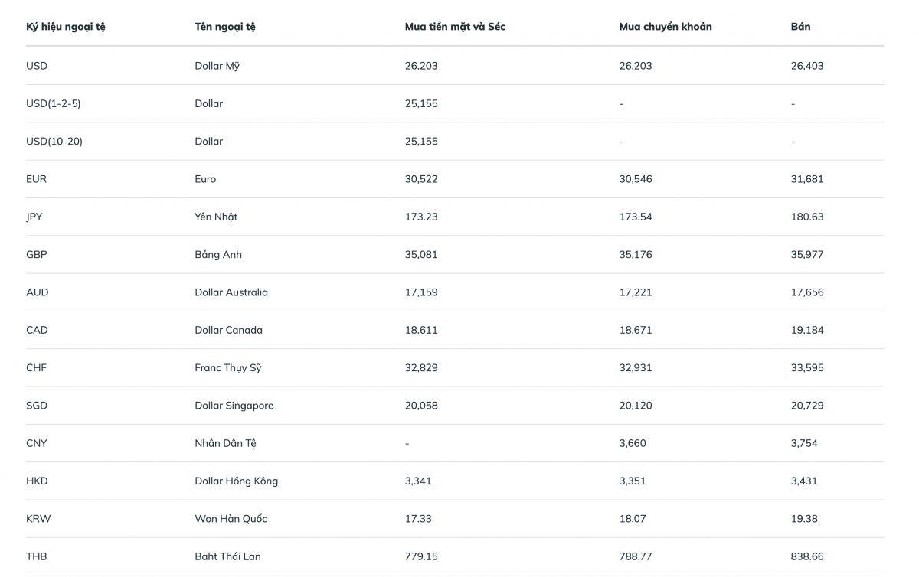
Task: Click 'Franc Thụy Sỹ' currency name
Action: pos(228,367)
